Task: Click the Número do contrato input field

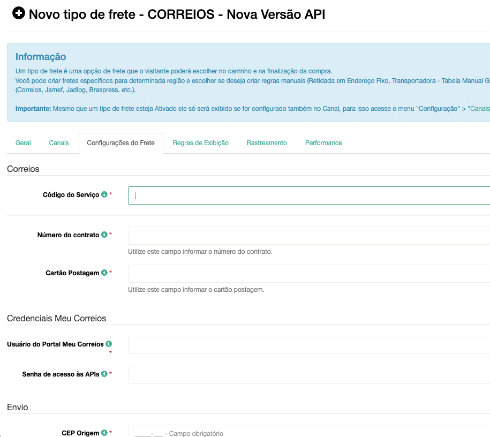Action: [x=309, y=236]
